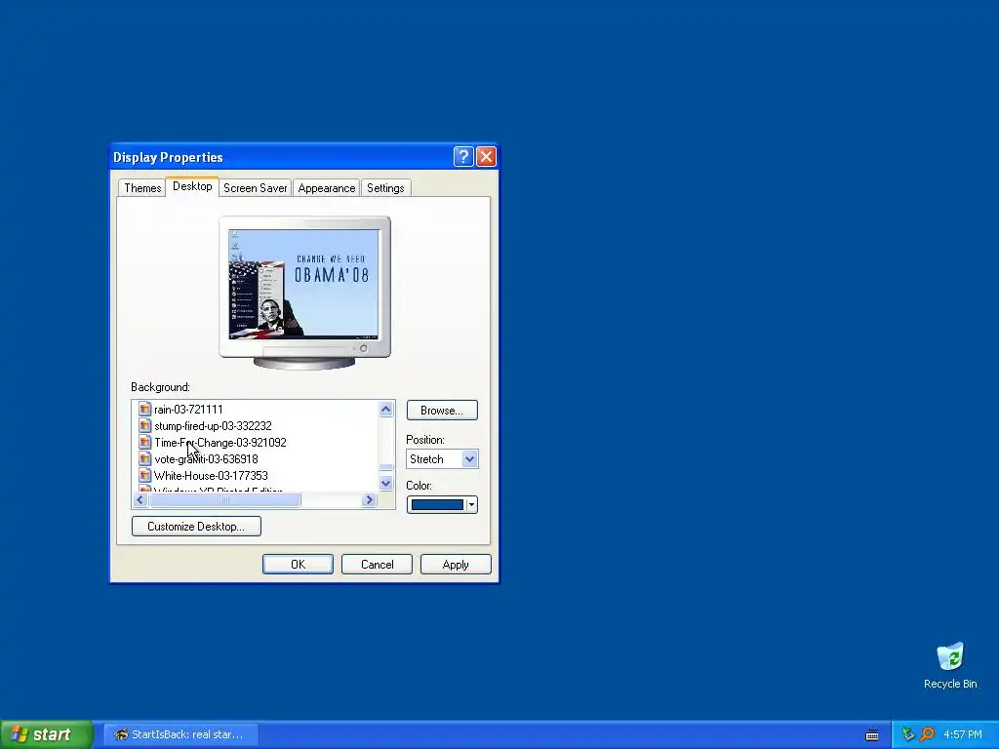This screenshot has width=999, height=749.
Task: Click the orange magnifier tray icon
Action: click(927, 734)
